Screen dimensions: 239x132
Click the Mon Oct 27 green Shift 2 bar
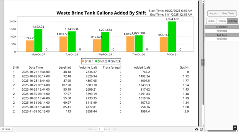click(38, 40)
